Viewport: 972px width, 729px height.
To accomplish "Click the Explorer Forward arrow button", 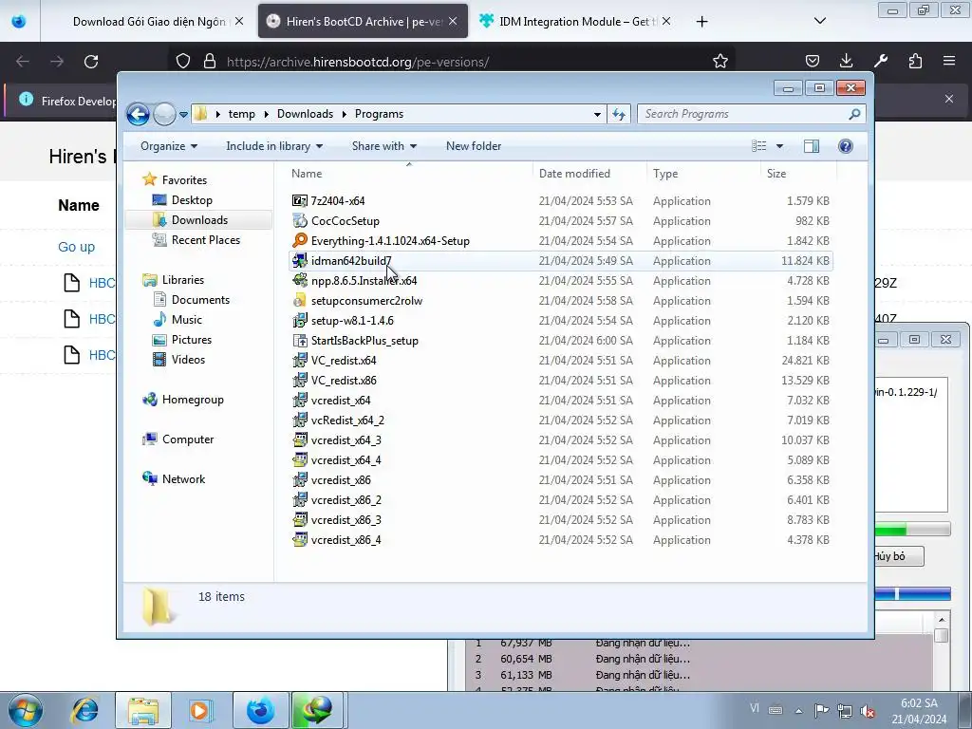I will click(164, 114).
